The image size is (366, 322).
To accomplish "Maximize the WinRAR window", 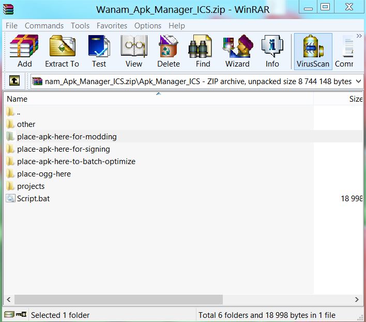I will click(x=325, y=7).
